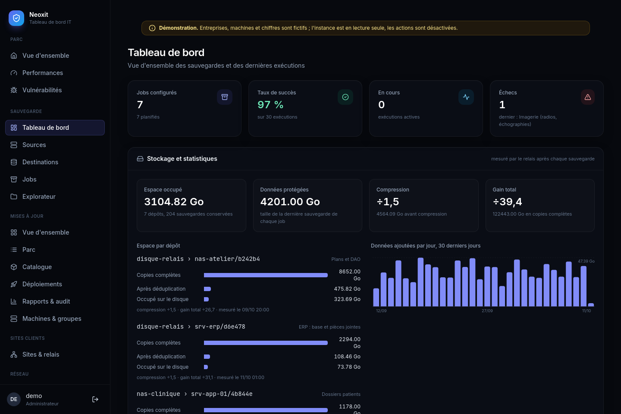The width and height of the screenshot is (621, 414).
Task: Click the last tiny bar in daily chart
Action: (x=591, y=305)
